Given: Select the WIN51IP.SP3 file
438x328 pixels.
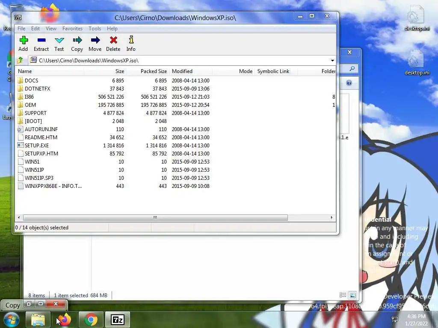Looking at the screenshot, I should click(39, 178).
